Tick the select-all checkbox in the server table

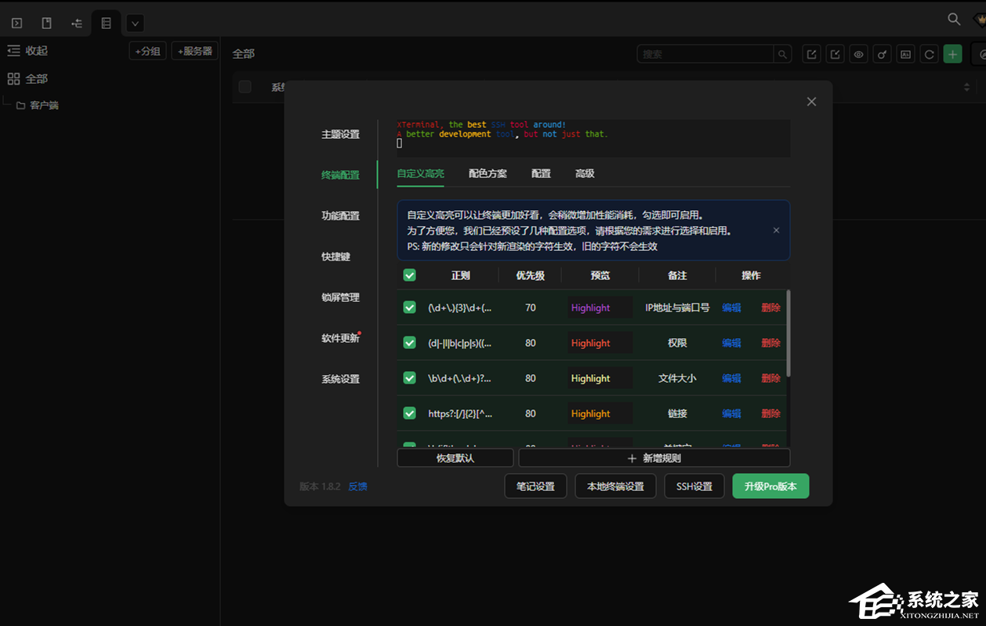[x=245, y=86]
